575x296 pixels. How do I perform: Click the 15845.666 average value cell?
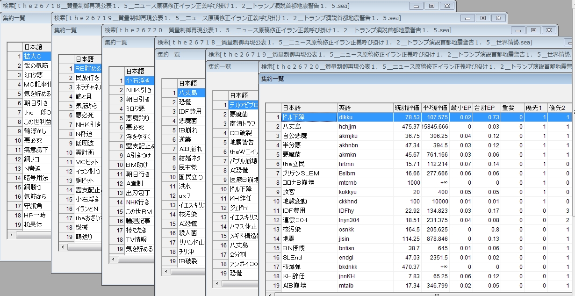(x=435, y=126)
